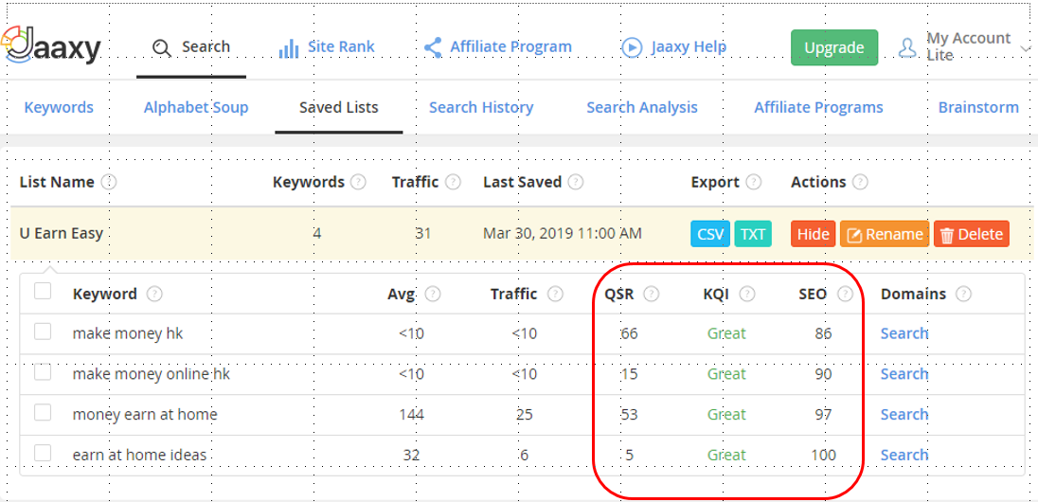Open help icon next to Last Saved
Screen dimensions: 1038x502
(x=575, y=182)
